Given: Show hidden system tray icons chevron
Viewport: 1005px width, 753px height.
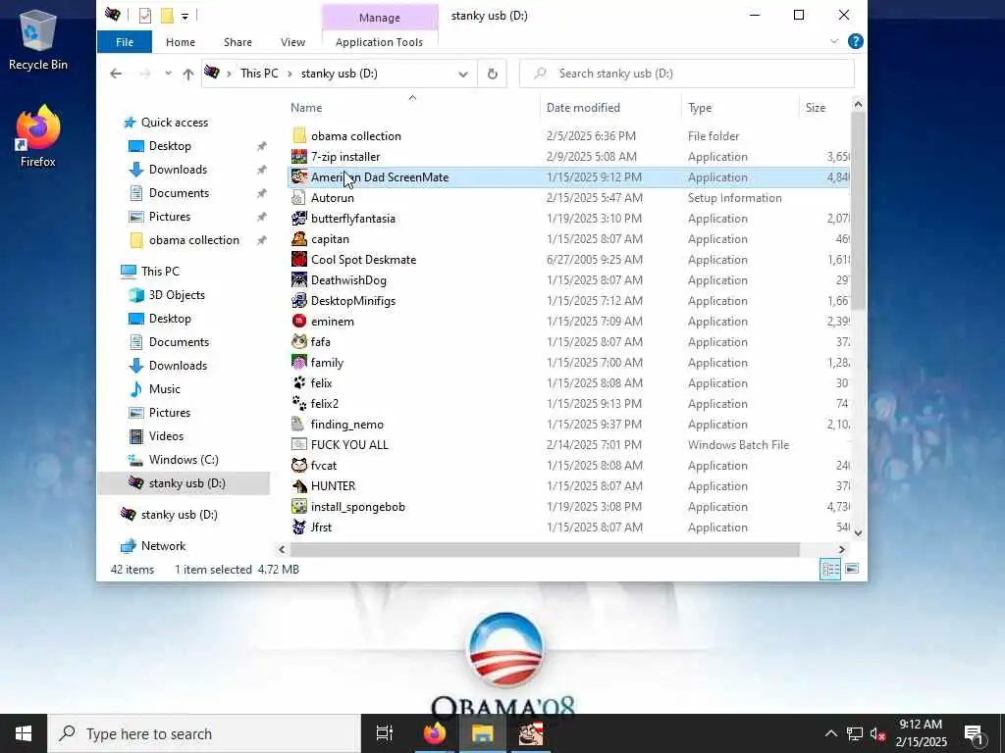Looking at the screenshot, I should click(x=830, y=733).
